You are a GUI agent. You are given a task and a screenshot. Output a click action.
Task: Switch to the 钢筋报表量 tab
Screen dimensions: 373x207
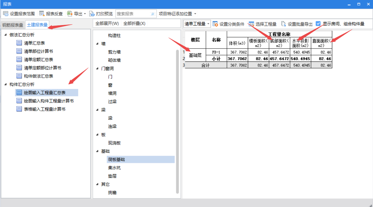click(13, 25)
